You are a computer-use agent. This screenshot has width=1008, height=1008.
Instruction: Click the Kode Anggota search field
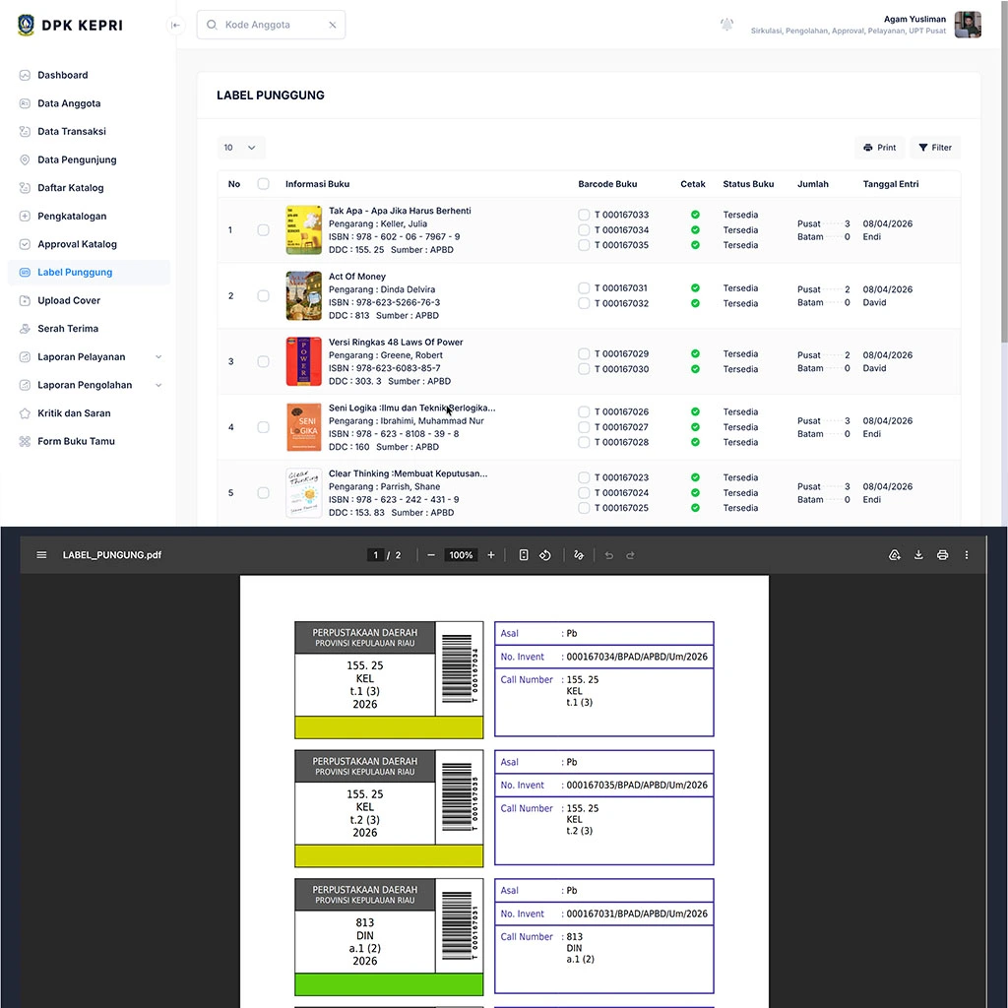[273, 26]
